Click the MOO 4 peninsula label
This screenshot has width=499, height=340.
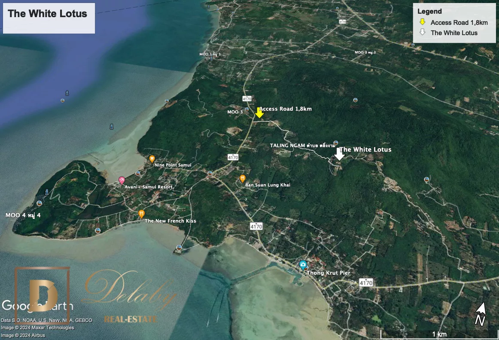pyautogui.click(x=23, y=215)
